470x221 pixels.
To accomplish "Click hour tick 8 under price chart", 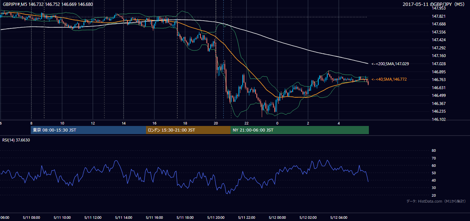I will 31,123.
